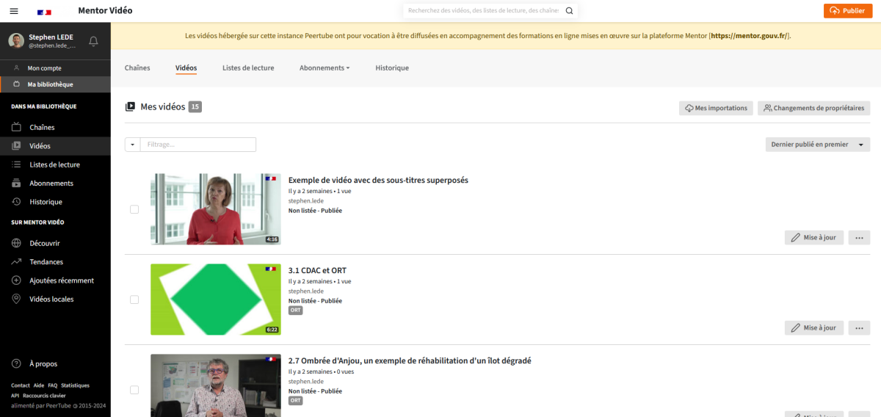Switch to the Listes de lecture tab
Viewport: 881px width, 417px height.
[248, 68]
